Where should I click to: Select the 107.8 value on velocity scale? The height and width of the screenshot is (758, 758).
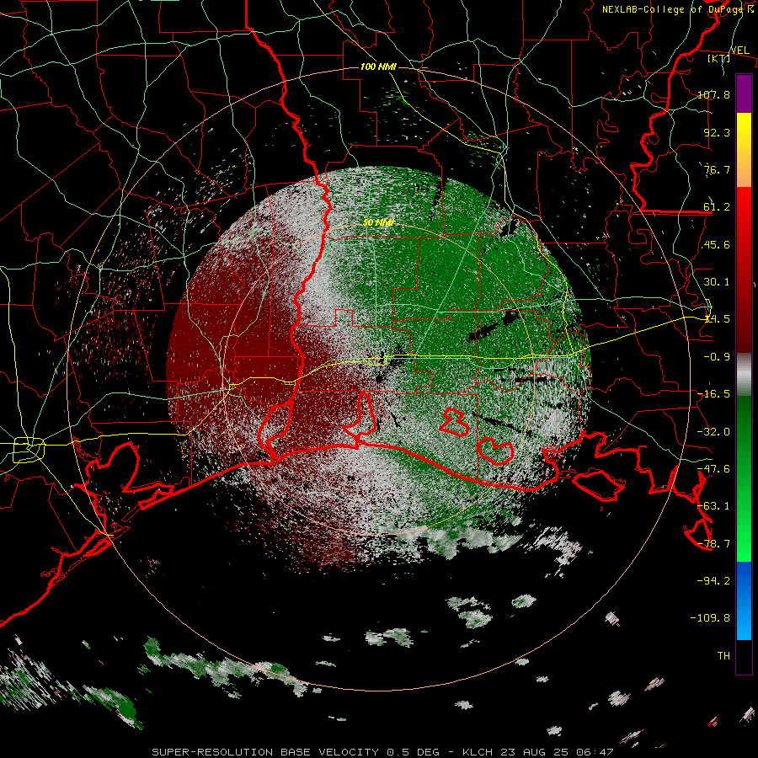(713, 94)
